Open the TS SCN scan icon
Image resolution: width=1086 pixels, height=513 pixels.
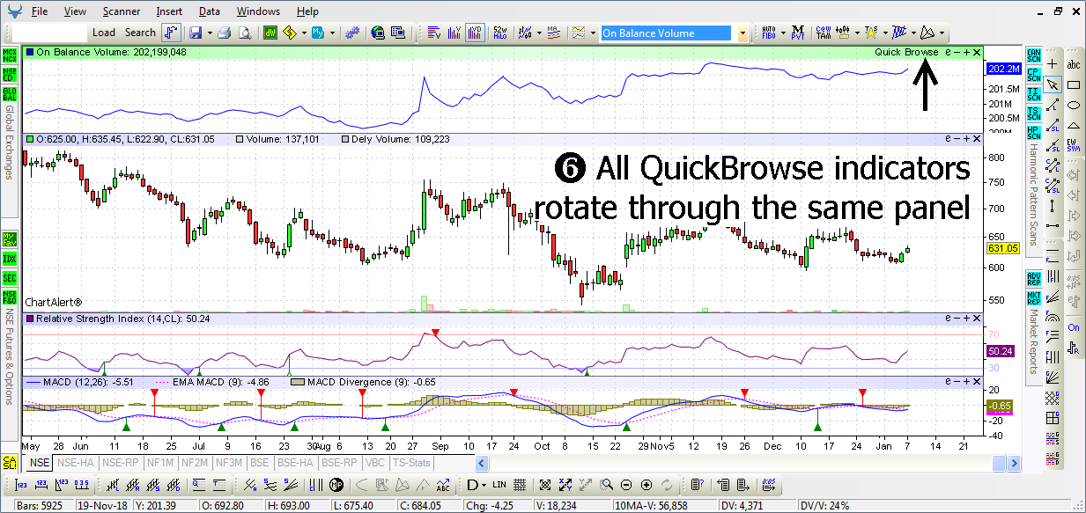[x=1034, y=113]
